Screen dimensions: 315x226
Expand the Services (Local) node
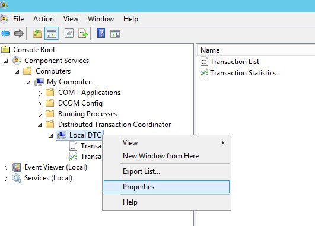pos(6,179)
